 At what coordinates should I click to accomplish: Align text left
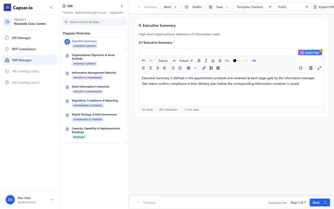pyautogui.click(x=144, y=68)
